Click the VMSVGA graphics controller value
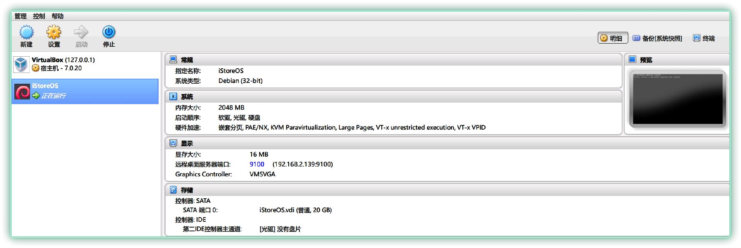Image resolution: width=741 pixels, height=248 pixels. 262,174
